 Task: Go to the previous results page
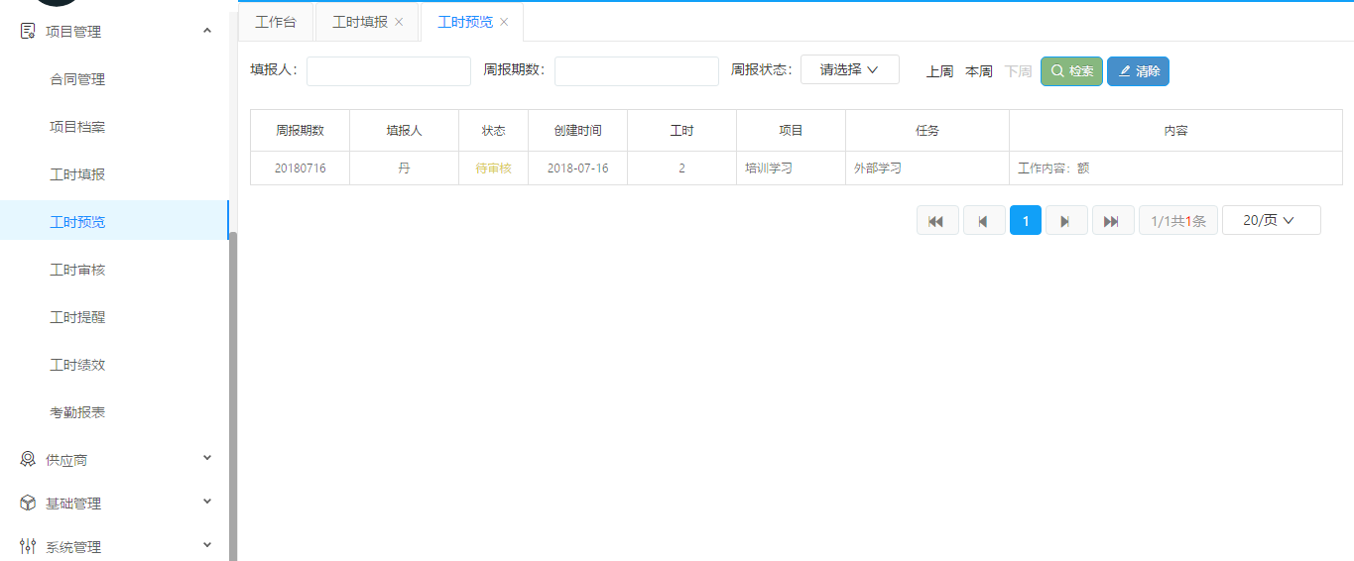[983, 220]
